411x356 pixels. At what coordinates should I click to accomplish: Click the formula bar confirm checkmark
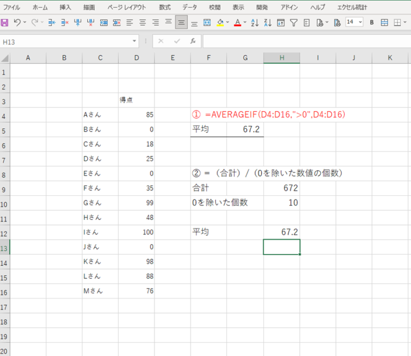pyautogui.click(x=177, y=41)
